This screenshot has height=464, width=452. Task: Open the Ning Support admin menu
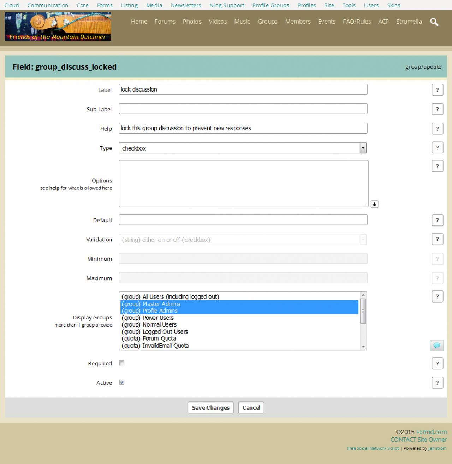(x=227, y=5)
